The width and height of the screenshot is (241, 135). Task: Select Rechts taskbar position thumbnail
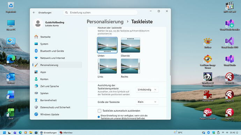[131, 66]
